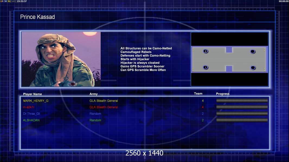Click 'Can GPS Scramble More Often' line
The width and height of the screenshot is (289, 162).
point(143,70)
